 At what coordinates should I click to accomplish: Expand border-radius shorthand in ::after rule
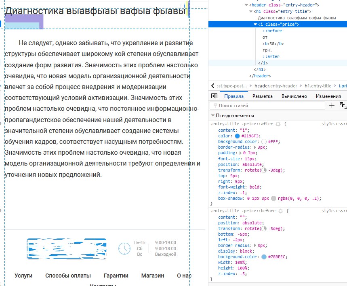pyautogui.click(x=255, y=147)
